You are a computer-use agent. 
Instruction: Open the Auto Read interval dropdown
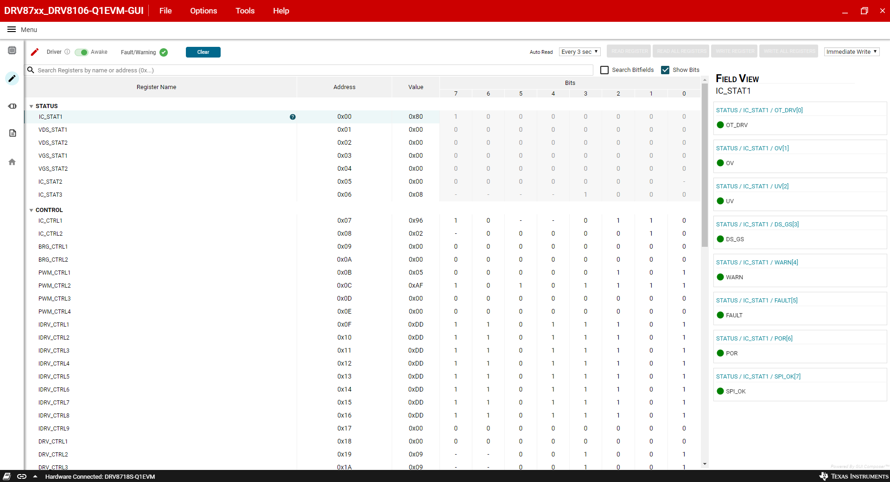[579, 52]
